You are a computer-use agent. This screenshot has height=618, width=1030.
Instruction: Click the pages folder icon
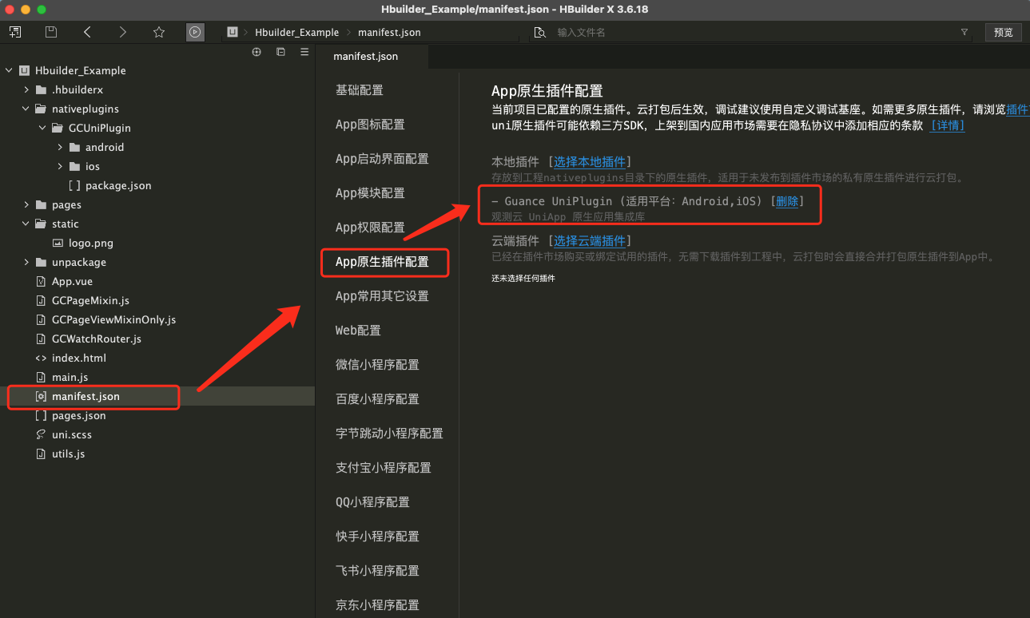40,204
